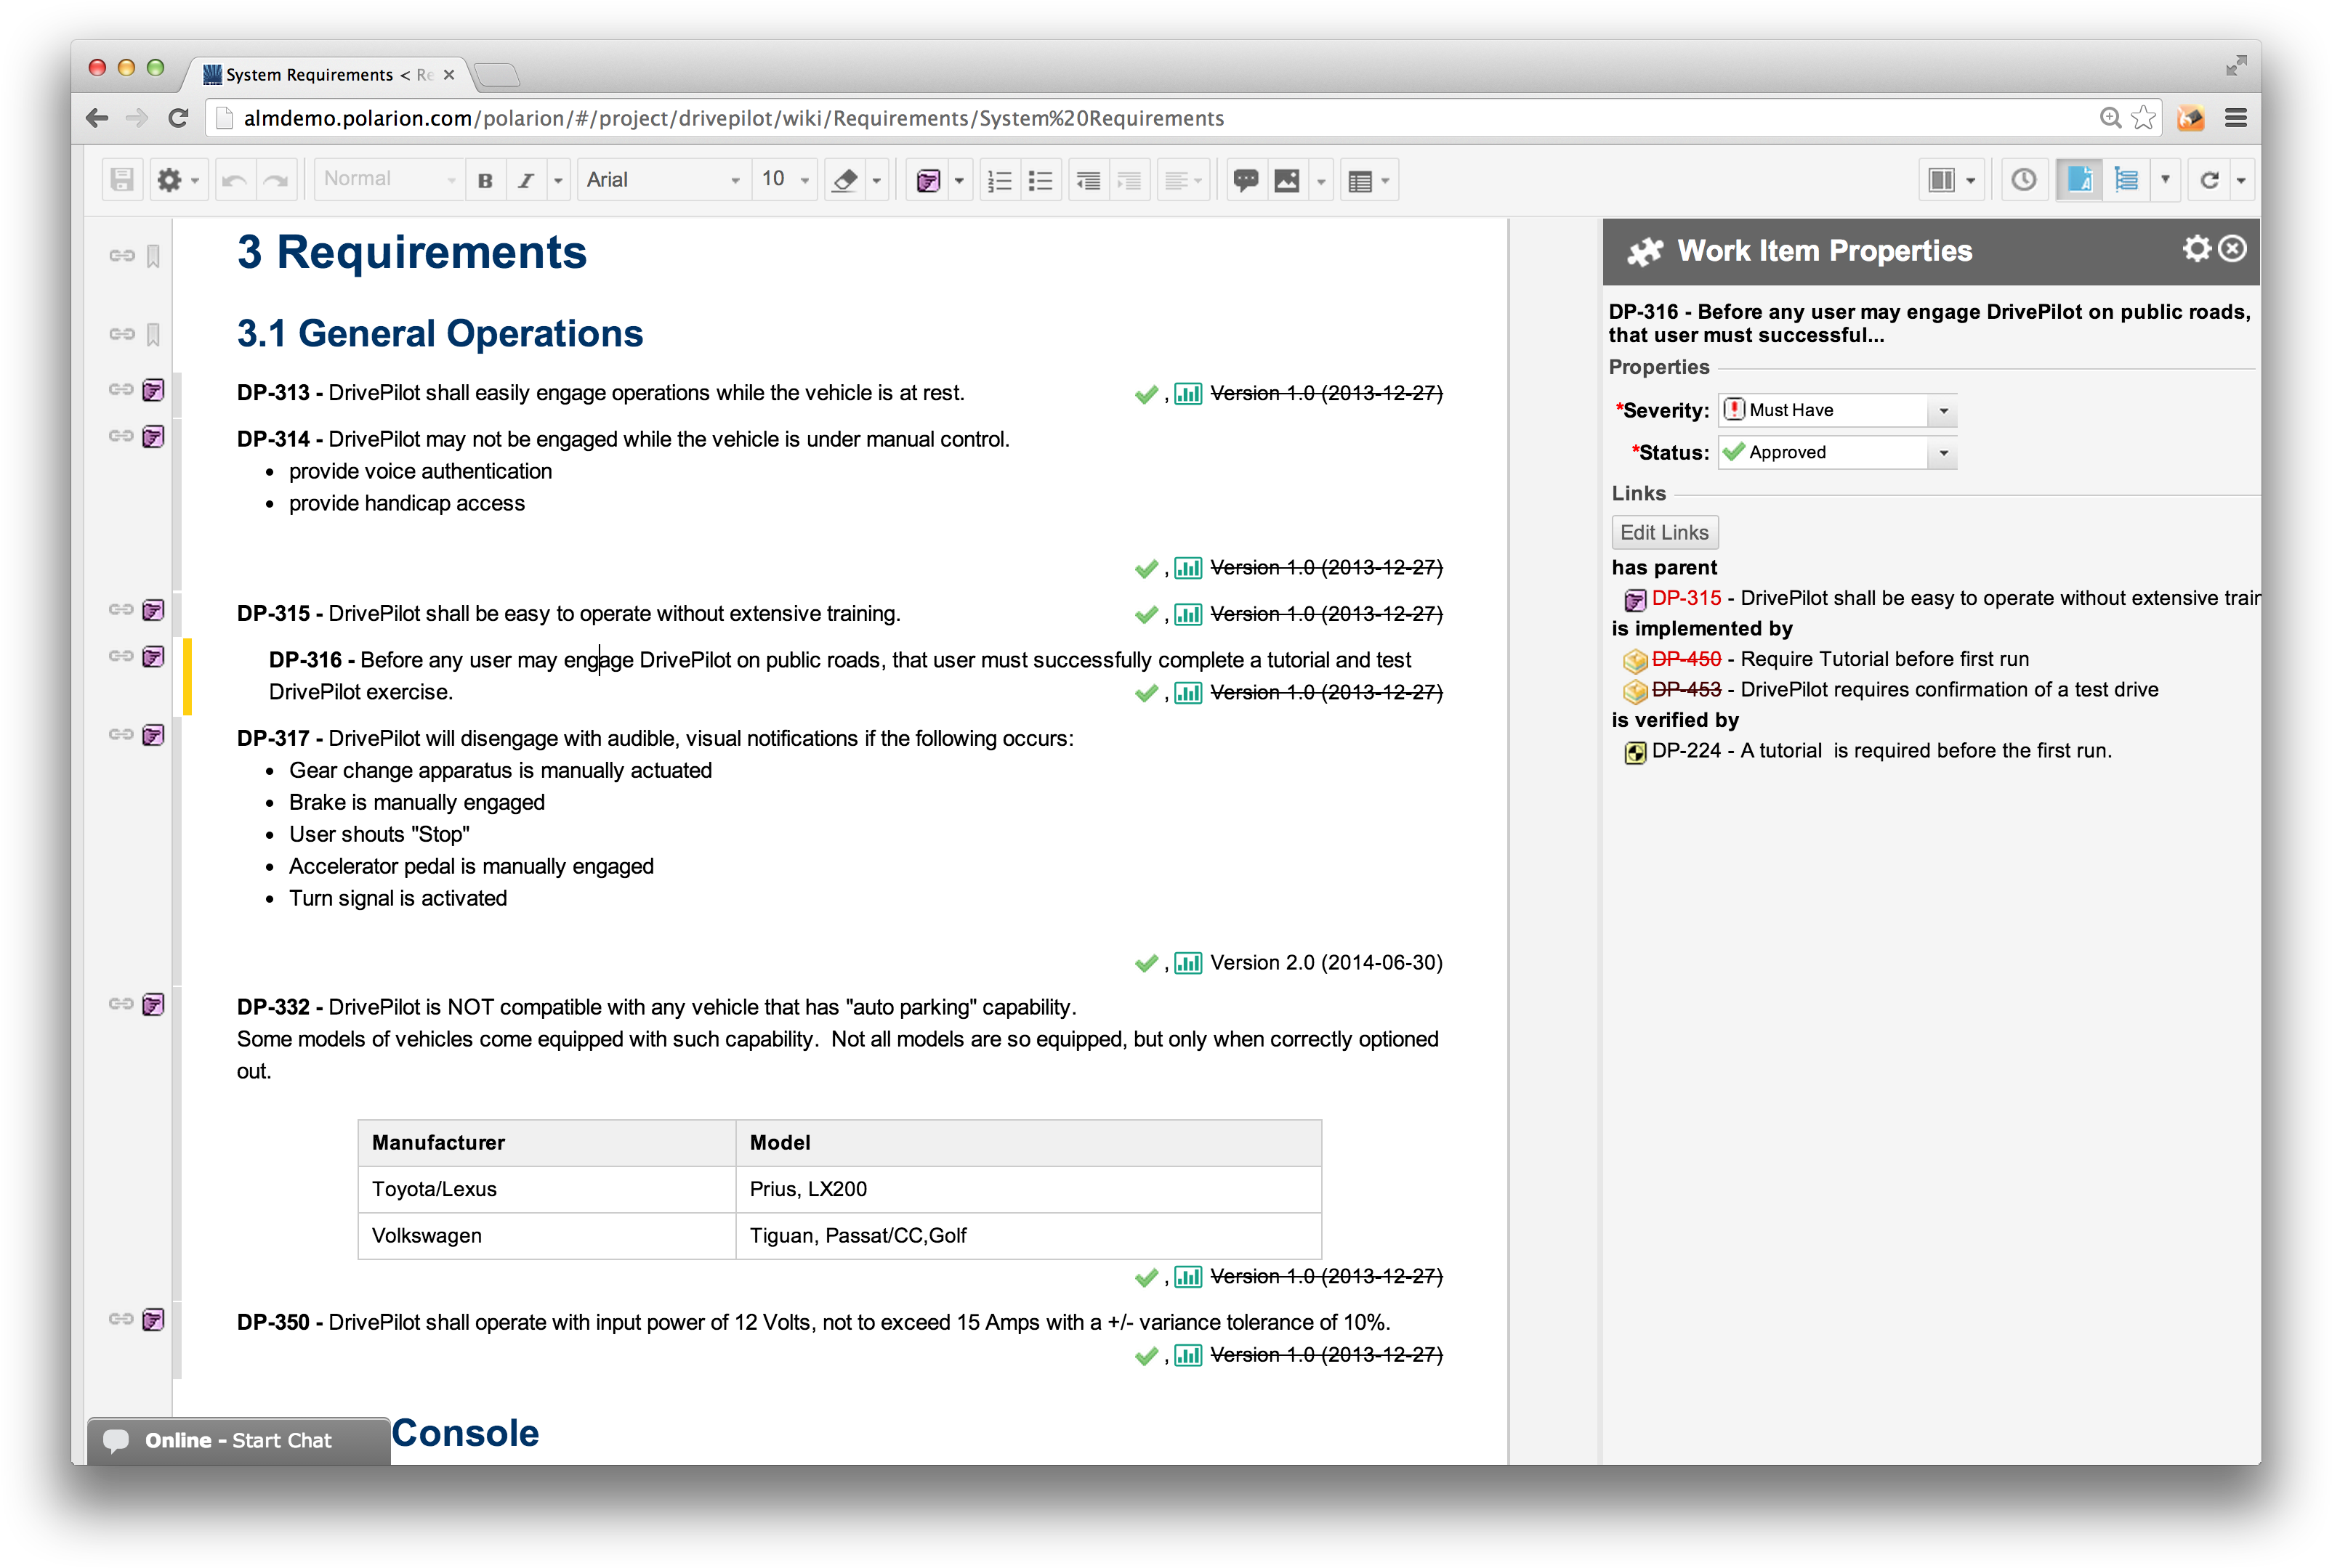The height and width of the screenshot is (1568, 2332).
Task: Click the work item icon beside DP-317
Action: pyautogui.click(x=153, y=736)
